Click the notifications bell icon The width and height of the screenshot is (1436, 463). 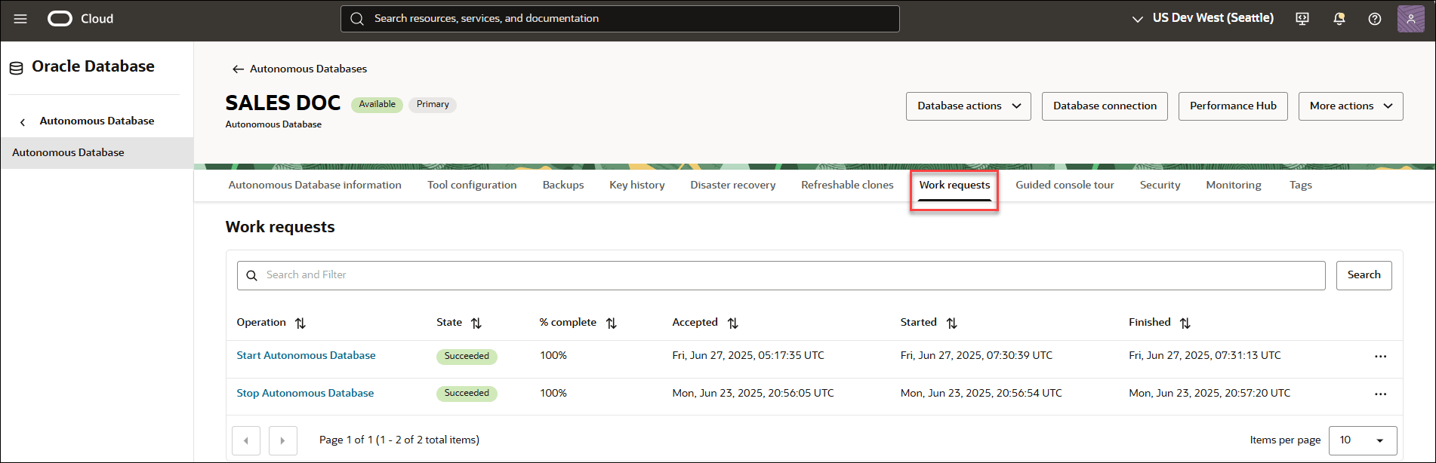coord(1339,19)
